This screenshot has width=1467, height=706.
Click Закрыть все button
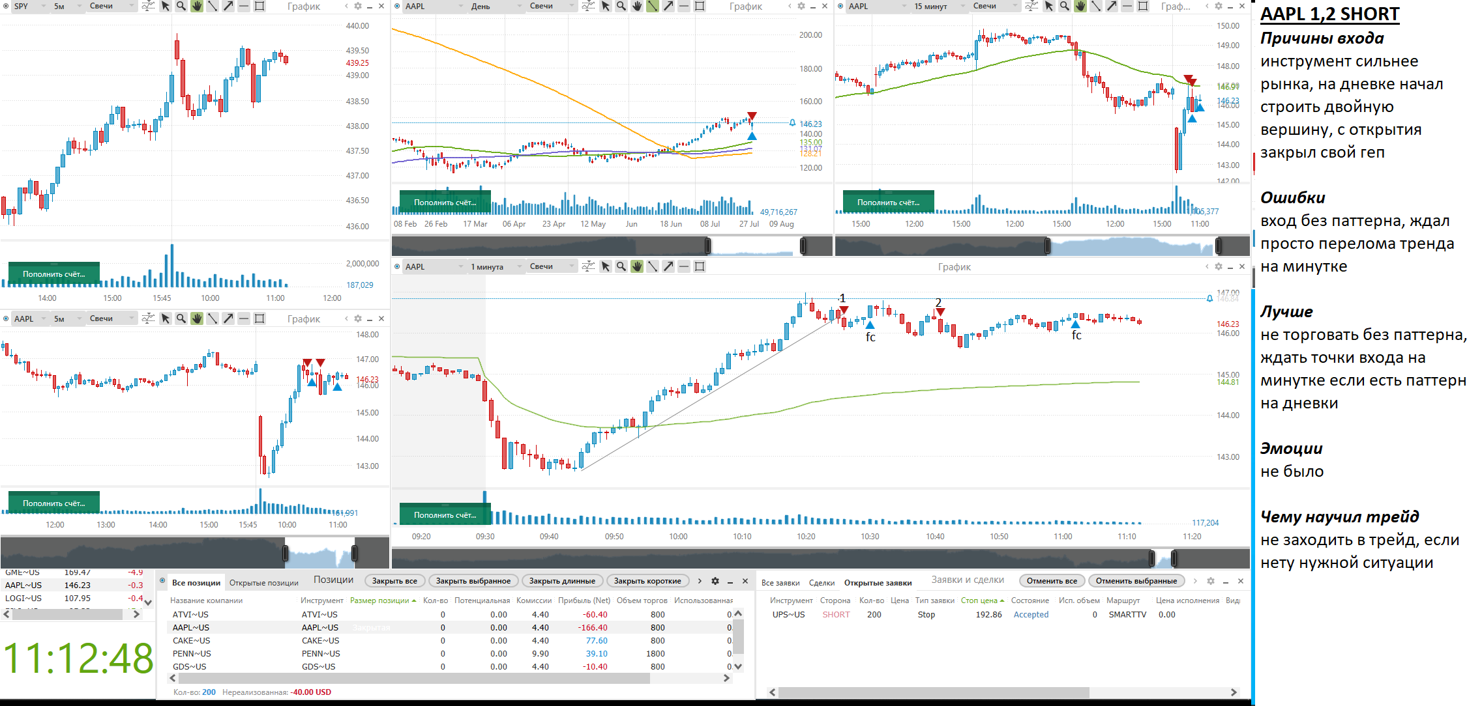click(x=394, y=581)
